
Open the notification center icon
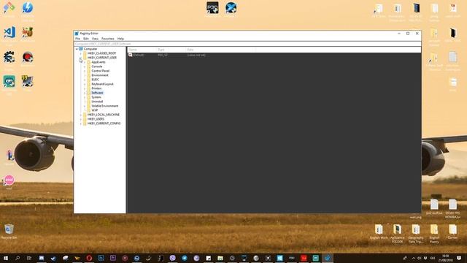pyautogui.click(x=459, y=258)
